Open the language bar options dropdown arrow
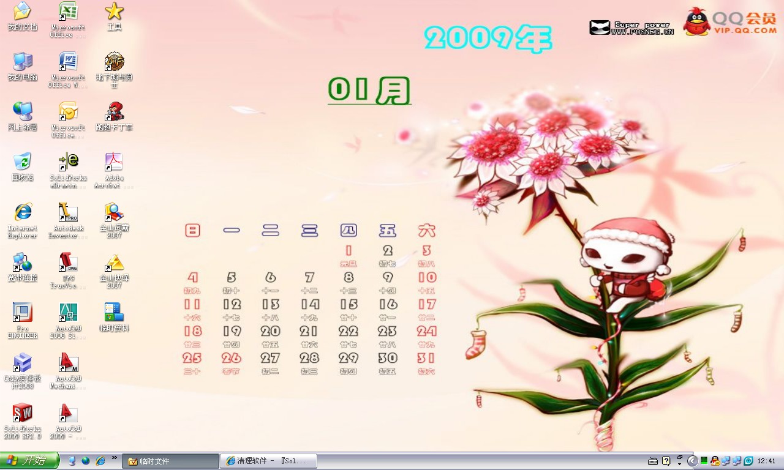Viewport: 784px width, 470px height. pyautogui.click(x=680, y=464)
